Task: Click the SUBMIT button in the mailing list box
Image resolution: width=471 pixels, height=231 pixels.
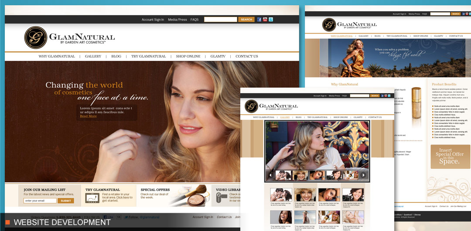Action: pos(66,200)
